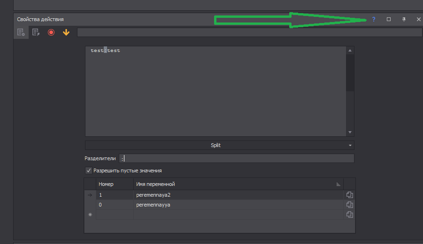Click the vertical scrollbar thumb in the text area

point(350,73)
